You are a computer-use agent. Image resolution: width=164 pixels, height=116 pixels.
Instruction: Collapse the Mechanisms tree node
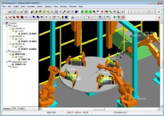7,52
